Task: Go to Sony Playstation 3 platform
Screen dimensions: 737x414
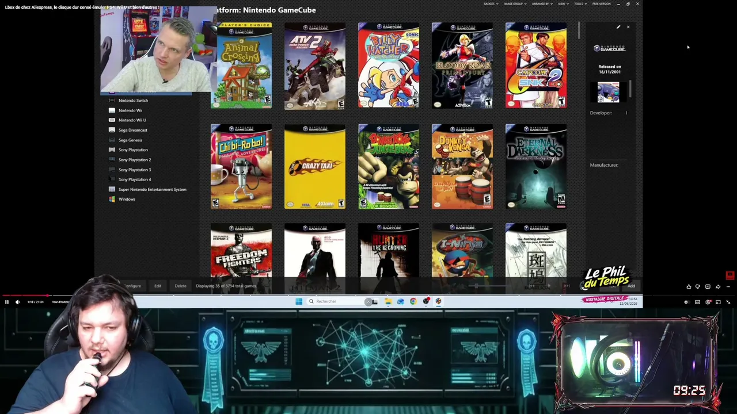Action: tap(135, 170)
